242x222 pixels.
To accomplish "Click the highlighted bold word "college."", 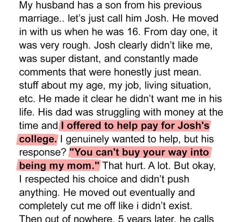I will (x=38, y=139).
